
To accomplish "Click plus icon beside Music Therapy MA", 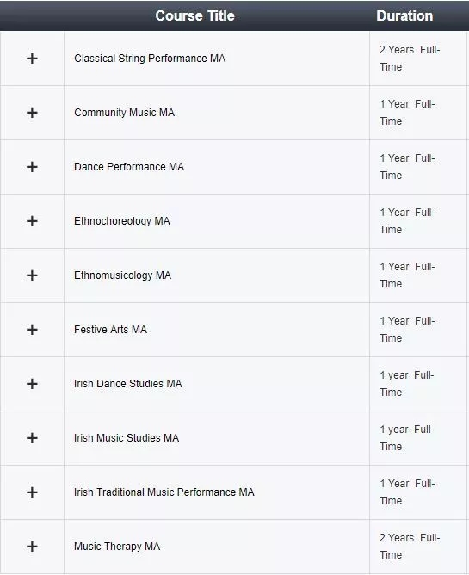I will (32, 547).
